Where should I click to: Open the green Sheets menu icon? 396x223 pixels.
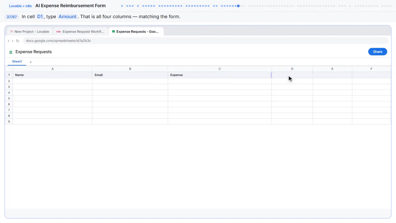pyautogui.click(x=11, y=52)
